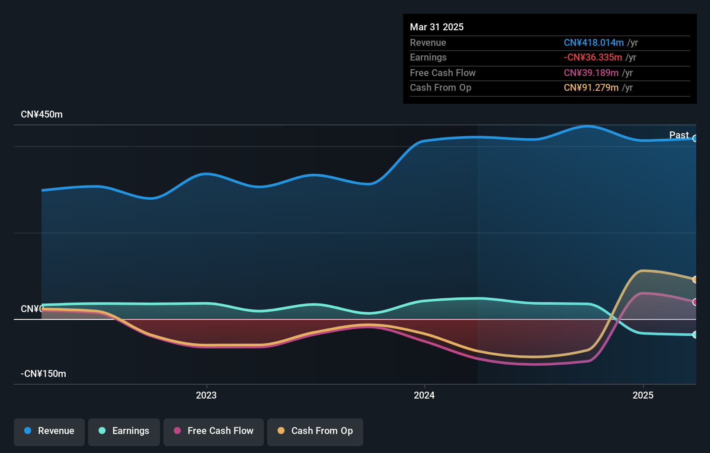Viewport: 710px width, 453px height.
Task: Click the 2023 x-axis label
Action: tap(206, 395)
